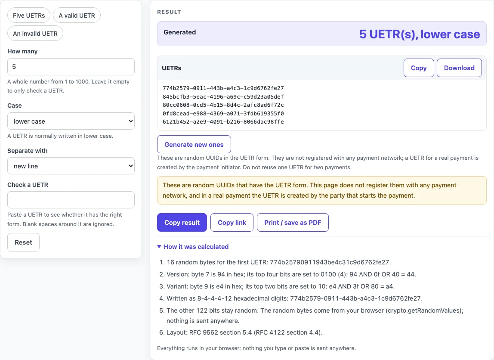The image size is (494, 360).
Task: Click the 5 UETR(s), lower case summary
Action: coord(419,34)
